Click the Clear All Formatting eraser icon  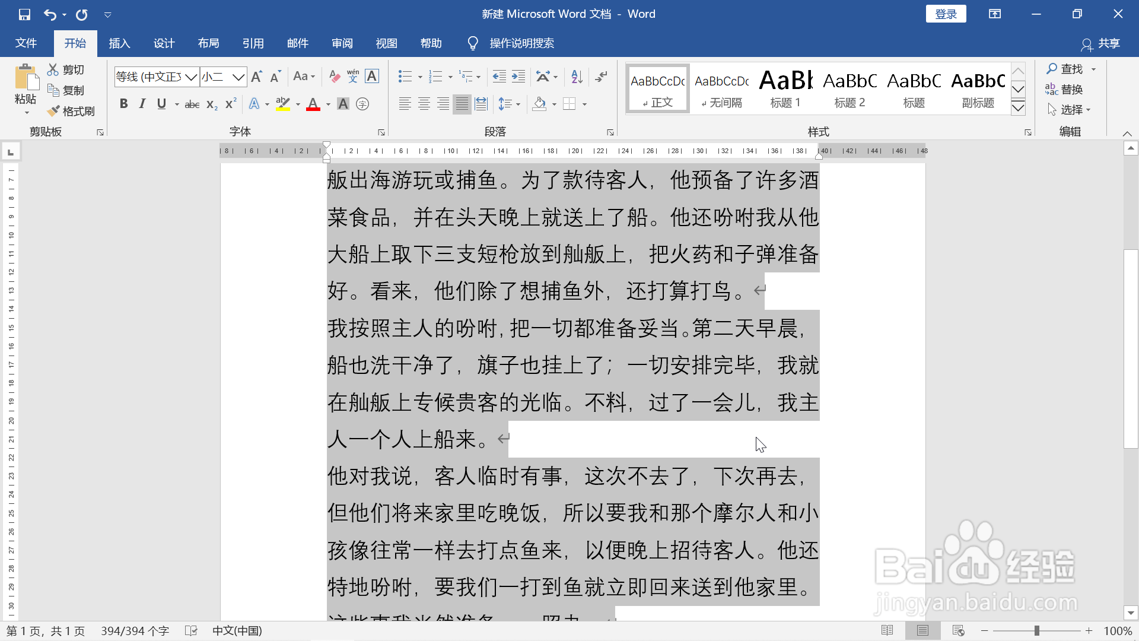[x=335, y=77]
